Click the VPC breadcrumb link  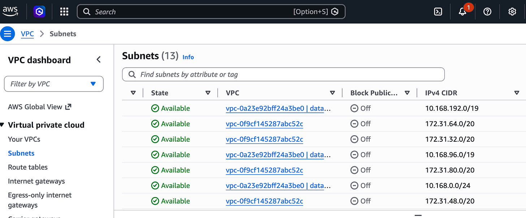point(27,34)
